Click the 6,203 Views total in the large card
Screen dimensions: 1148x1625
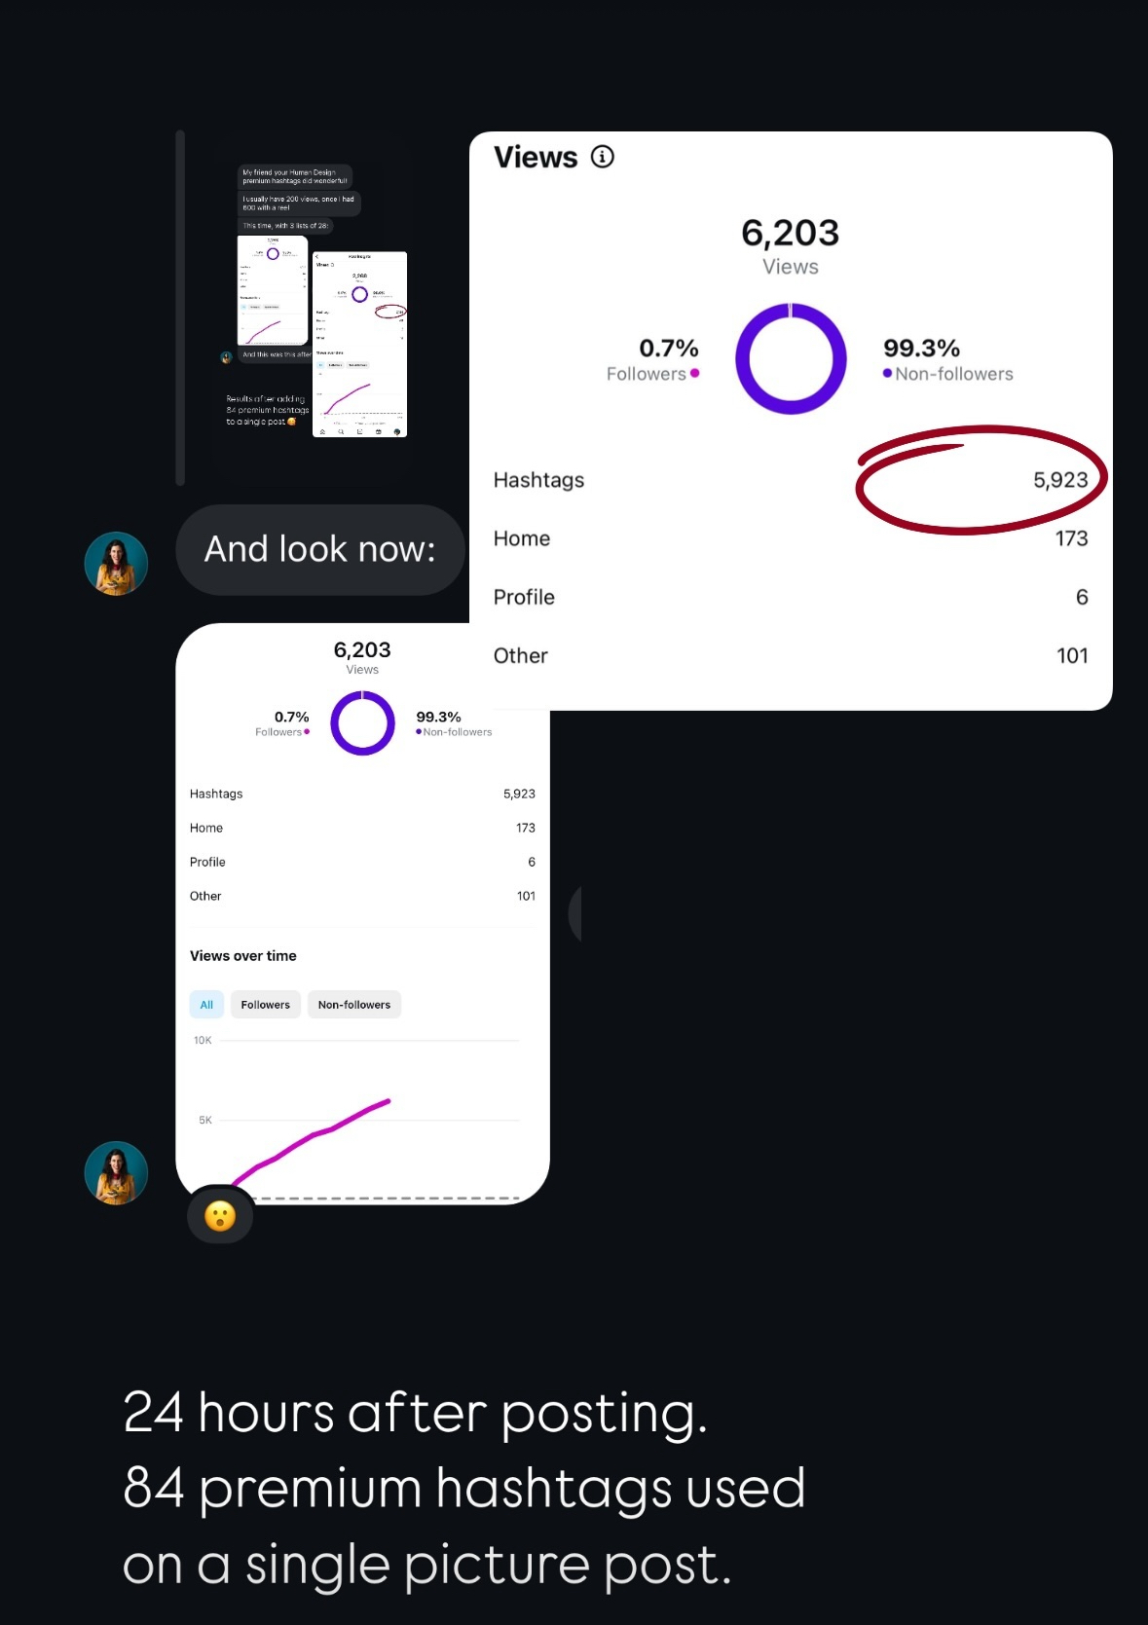[x=791, y=245]
